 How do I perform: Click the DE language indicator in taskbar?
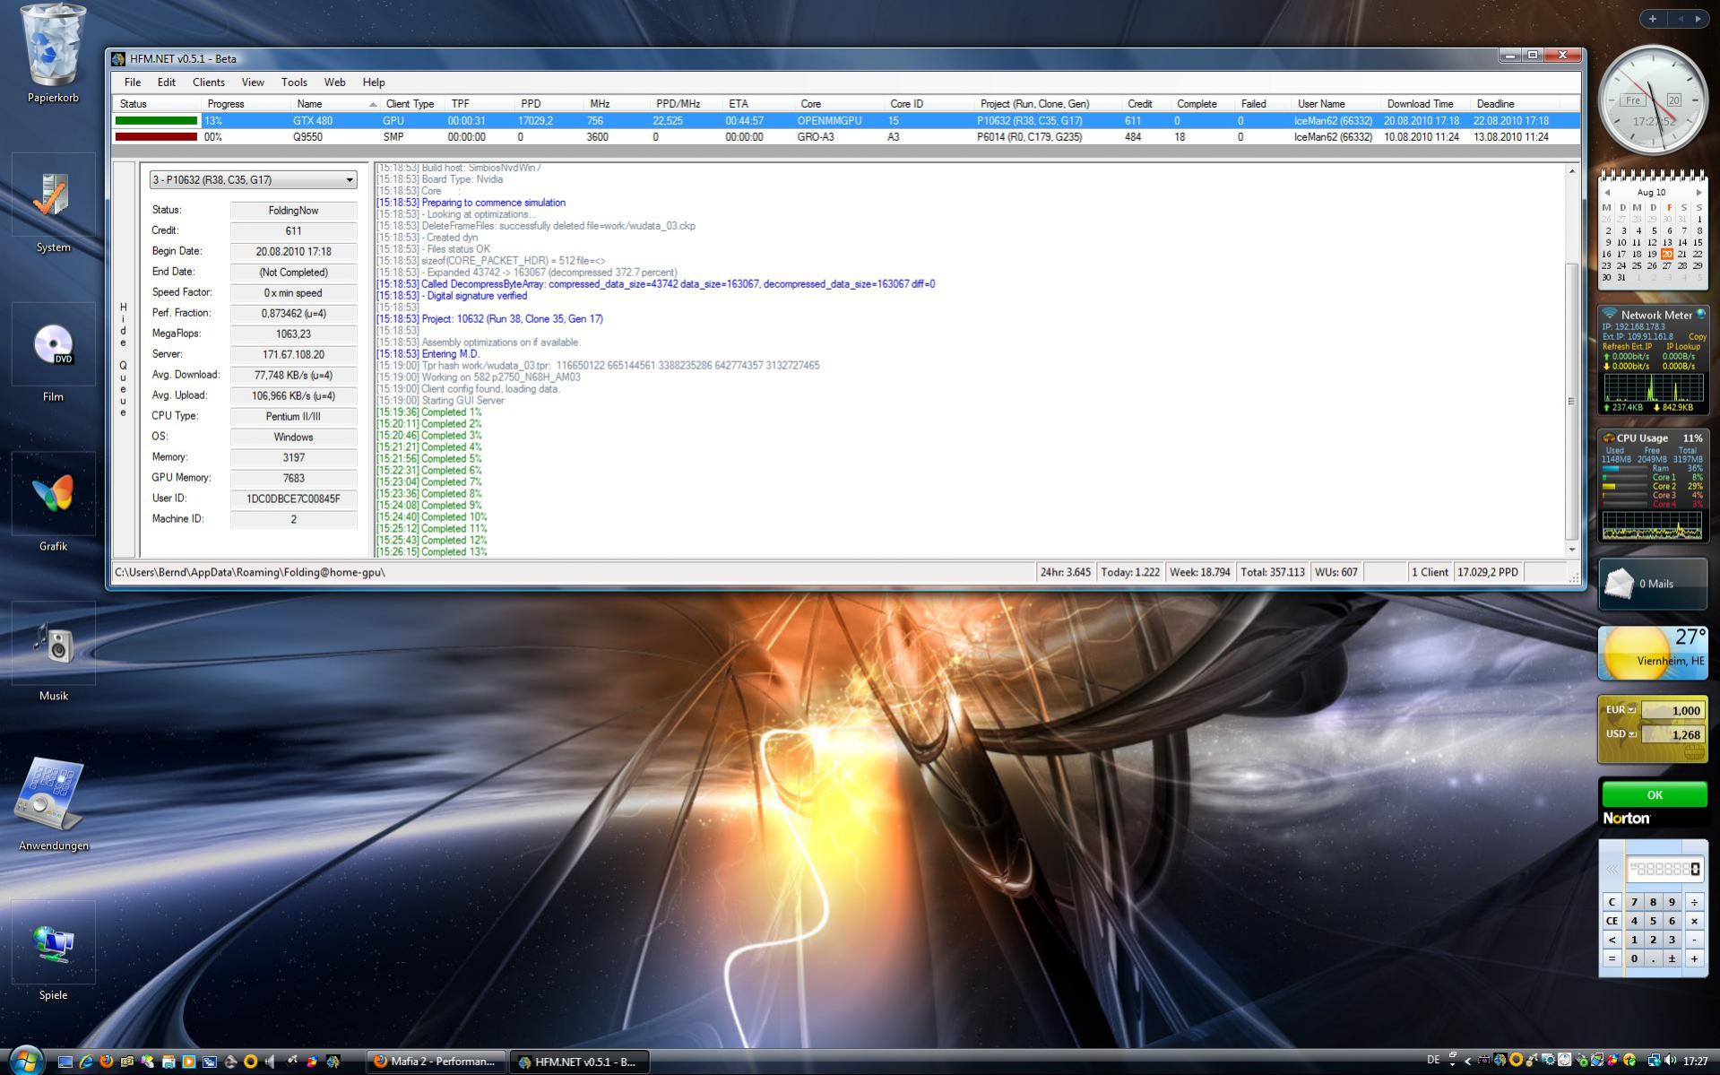(x=1433, y=1061)
